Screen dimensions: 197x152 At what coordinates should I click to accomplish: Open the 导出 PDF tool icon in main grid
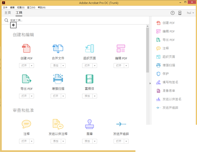click(27, 79)
